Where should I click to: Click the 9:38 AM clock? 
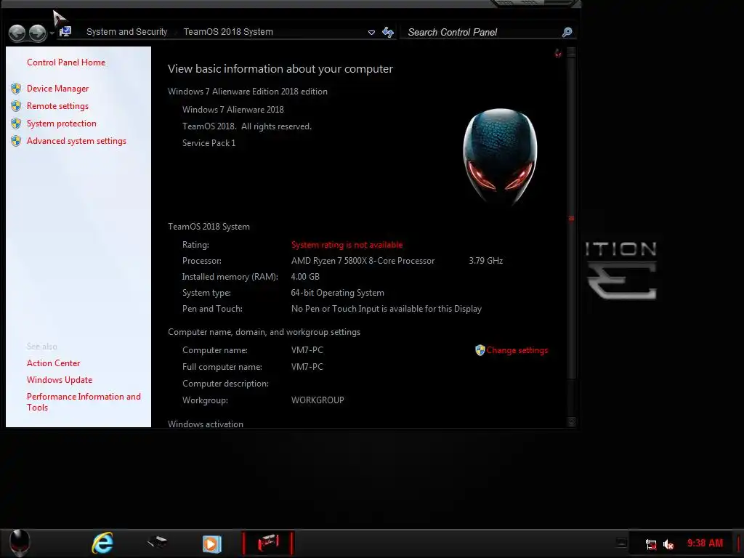tap(705, 543)
